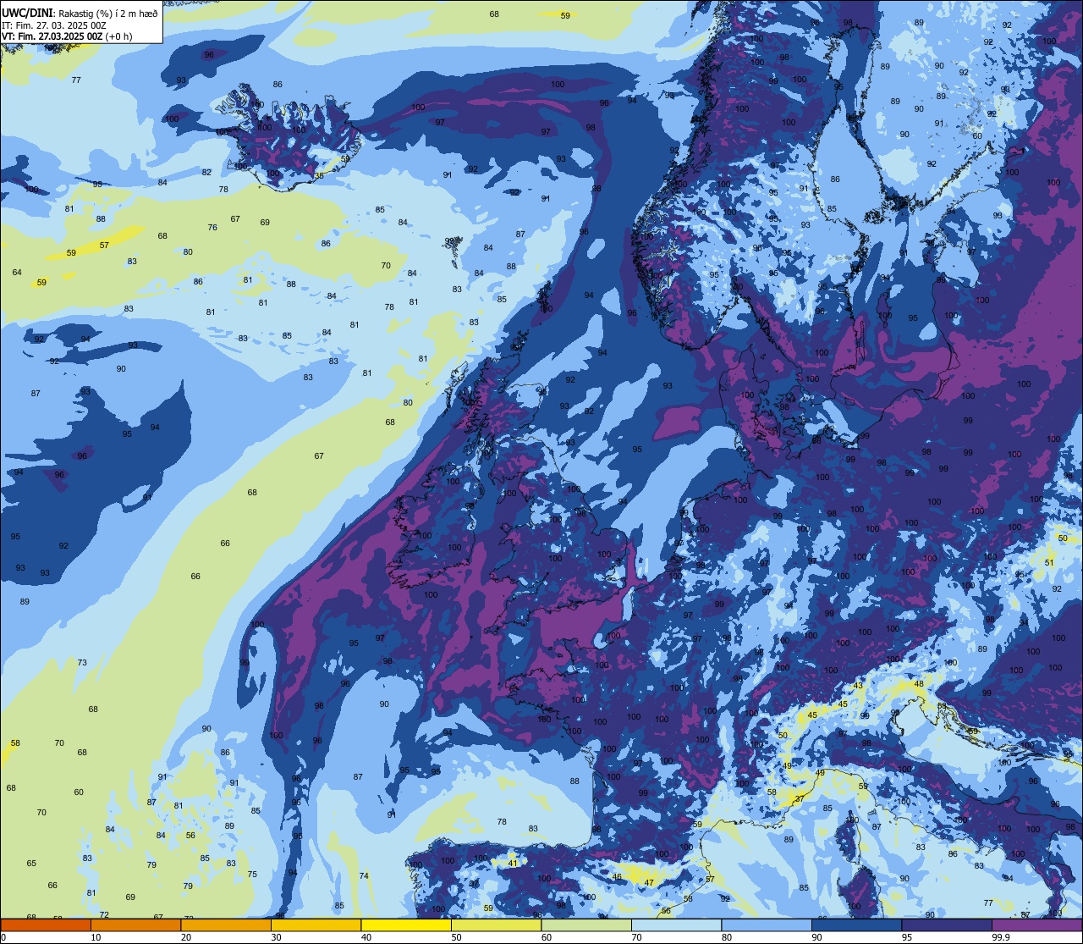The image size is (1083, 944).
Task: Click the '82' value southwest of Iceland
Action: pyautogui.click(x=206, y=172)
